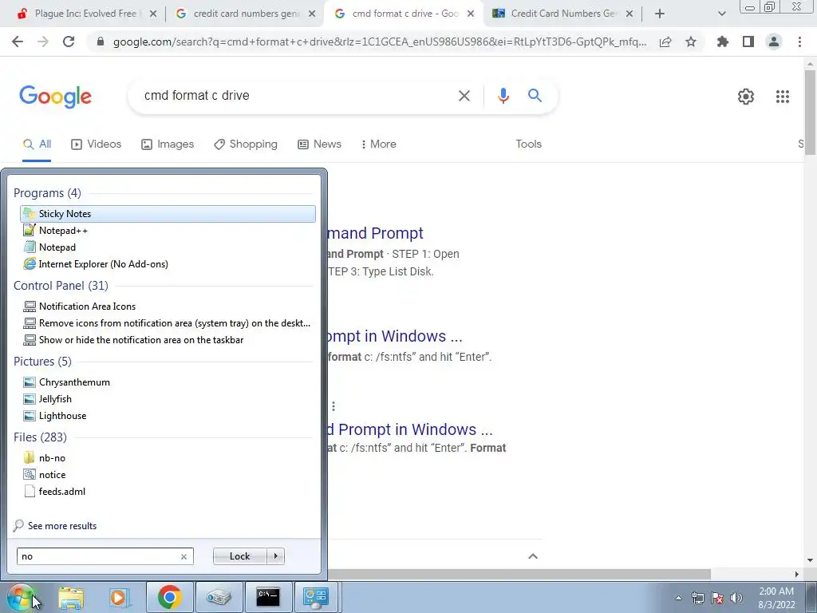
Task: Open Windows Explorer from taskbar
Action: 71,597
